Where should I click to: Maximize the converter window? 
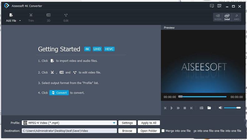233,6
